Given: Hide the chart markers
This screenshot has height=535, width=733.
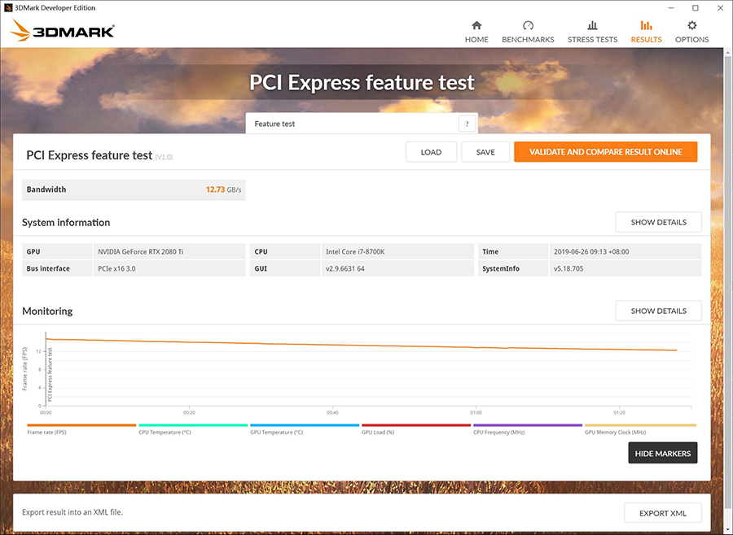Looking at the screenshot, I should (x=662, y=453).
